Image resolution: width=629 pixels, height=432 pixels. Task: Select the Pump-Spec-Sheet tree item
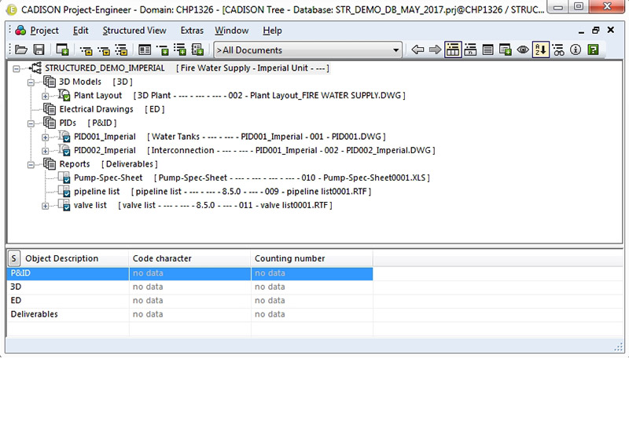coord(108,178)
